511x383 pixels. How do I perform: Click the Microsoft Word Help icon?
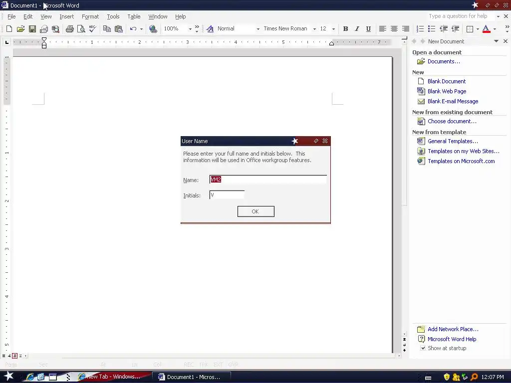pyautogui.click(x=421, y=339)
